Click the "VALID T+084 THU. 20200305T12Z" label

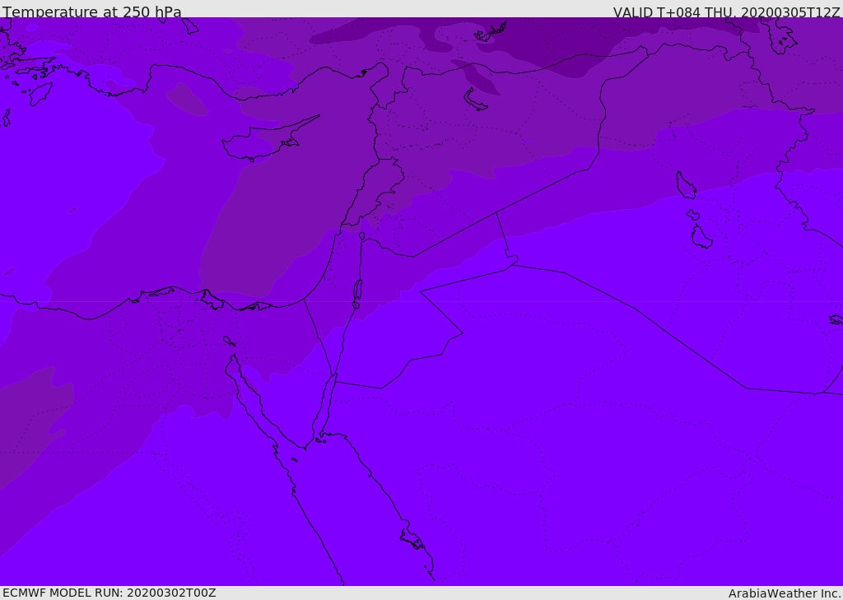726,12
